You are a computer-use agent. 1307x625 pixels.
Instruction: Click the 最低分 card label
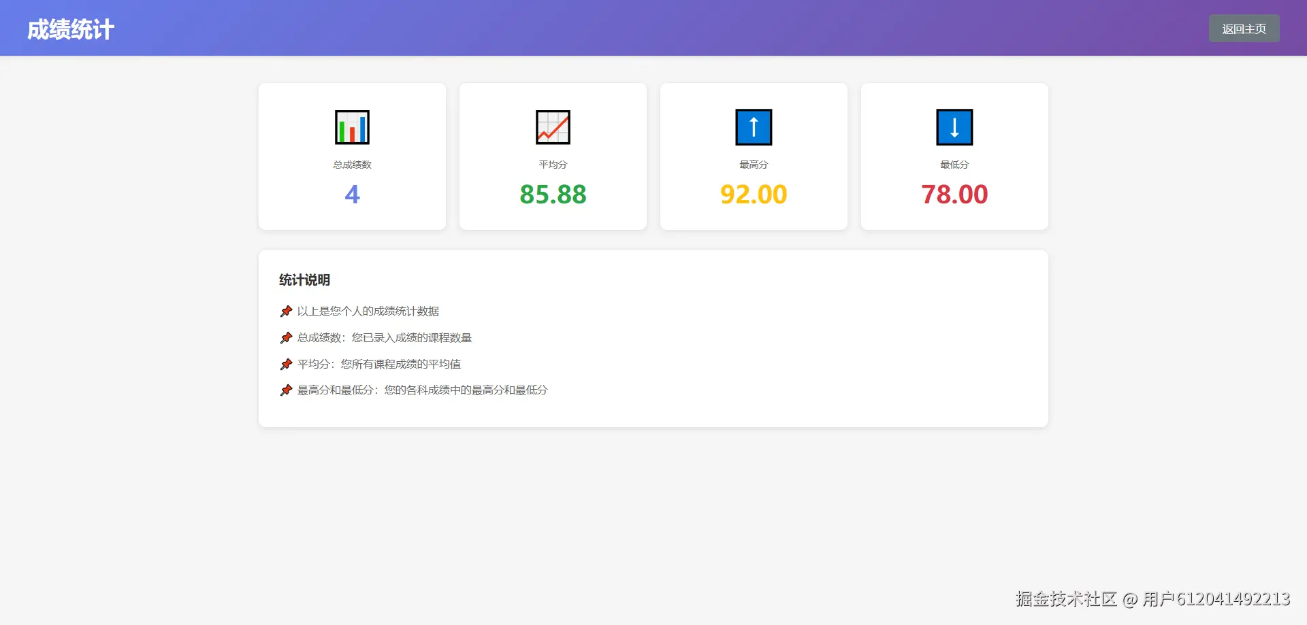(x=954, y=165)
